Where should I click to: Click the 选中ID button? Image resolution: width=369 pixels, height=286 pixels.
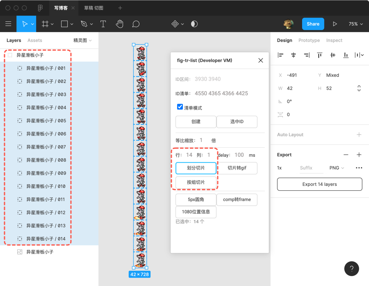[237, 121]
